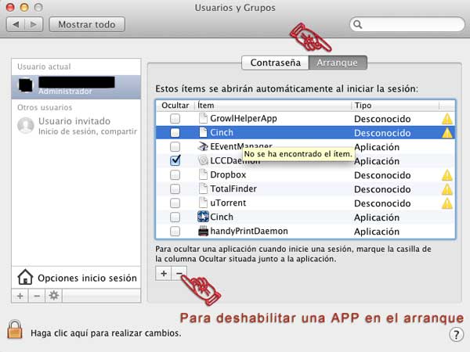Toggle hide checkbox for Cinch application
The image size is (470, 352).
pos(175,217)
